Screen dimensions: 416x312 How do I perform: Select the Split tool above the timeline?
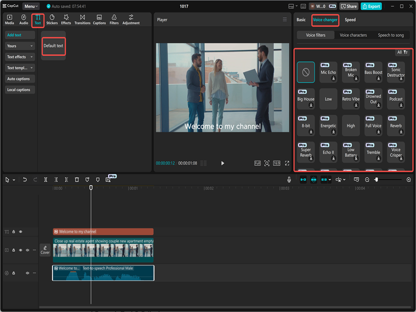click(46, 179)
